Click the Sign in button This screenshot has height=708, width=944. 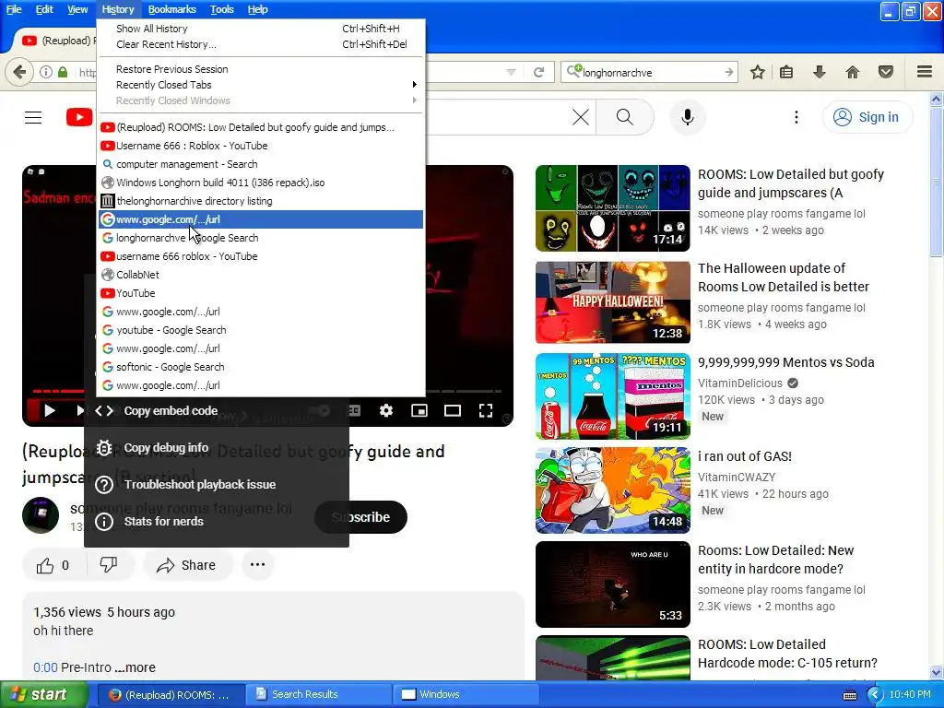tap(867, 117)
